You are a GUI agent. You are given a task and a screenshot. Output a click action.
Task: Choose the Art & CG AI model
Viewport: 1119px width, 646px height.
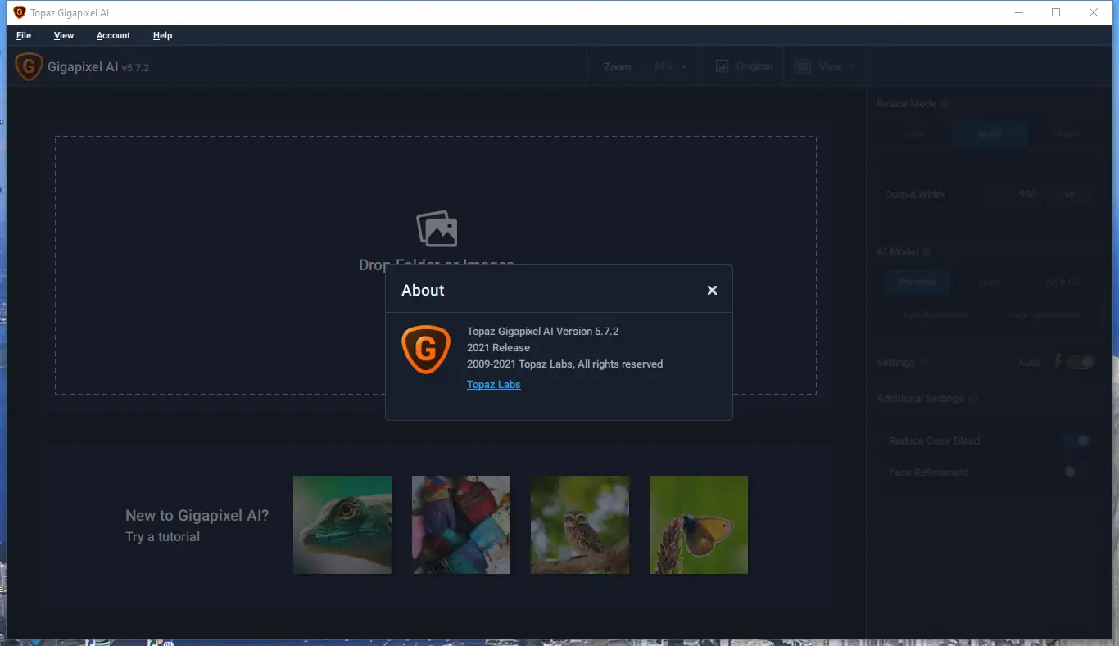pyautogui.click(x=1062, y=282)
